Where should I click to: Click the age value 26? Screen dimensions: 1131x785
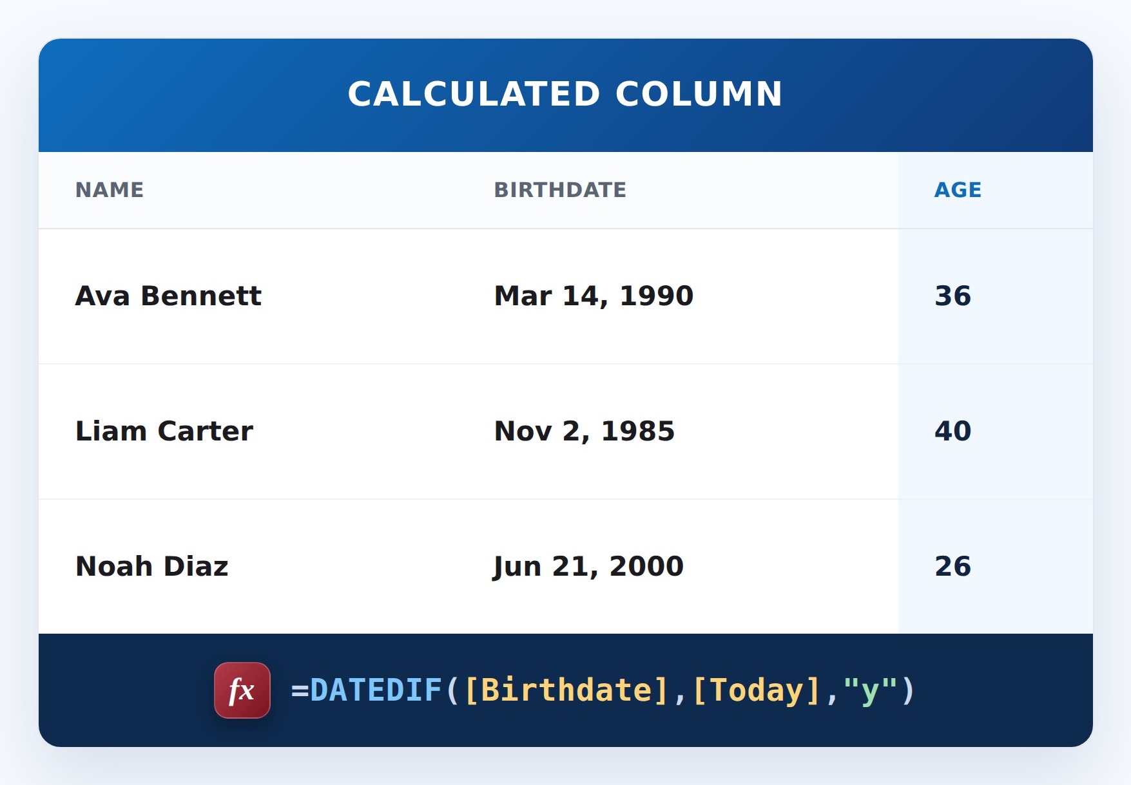952,567
